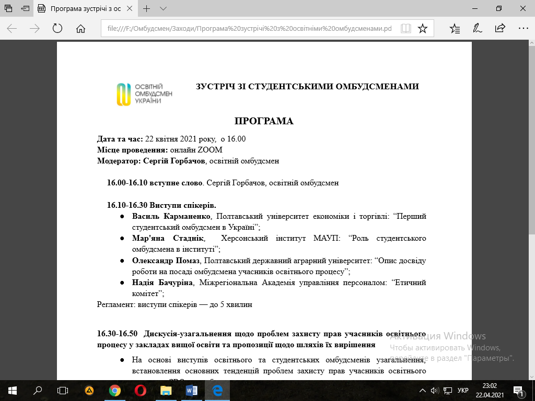
Task: Set these tabs aside
Action: click(25, 8)
